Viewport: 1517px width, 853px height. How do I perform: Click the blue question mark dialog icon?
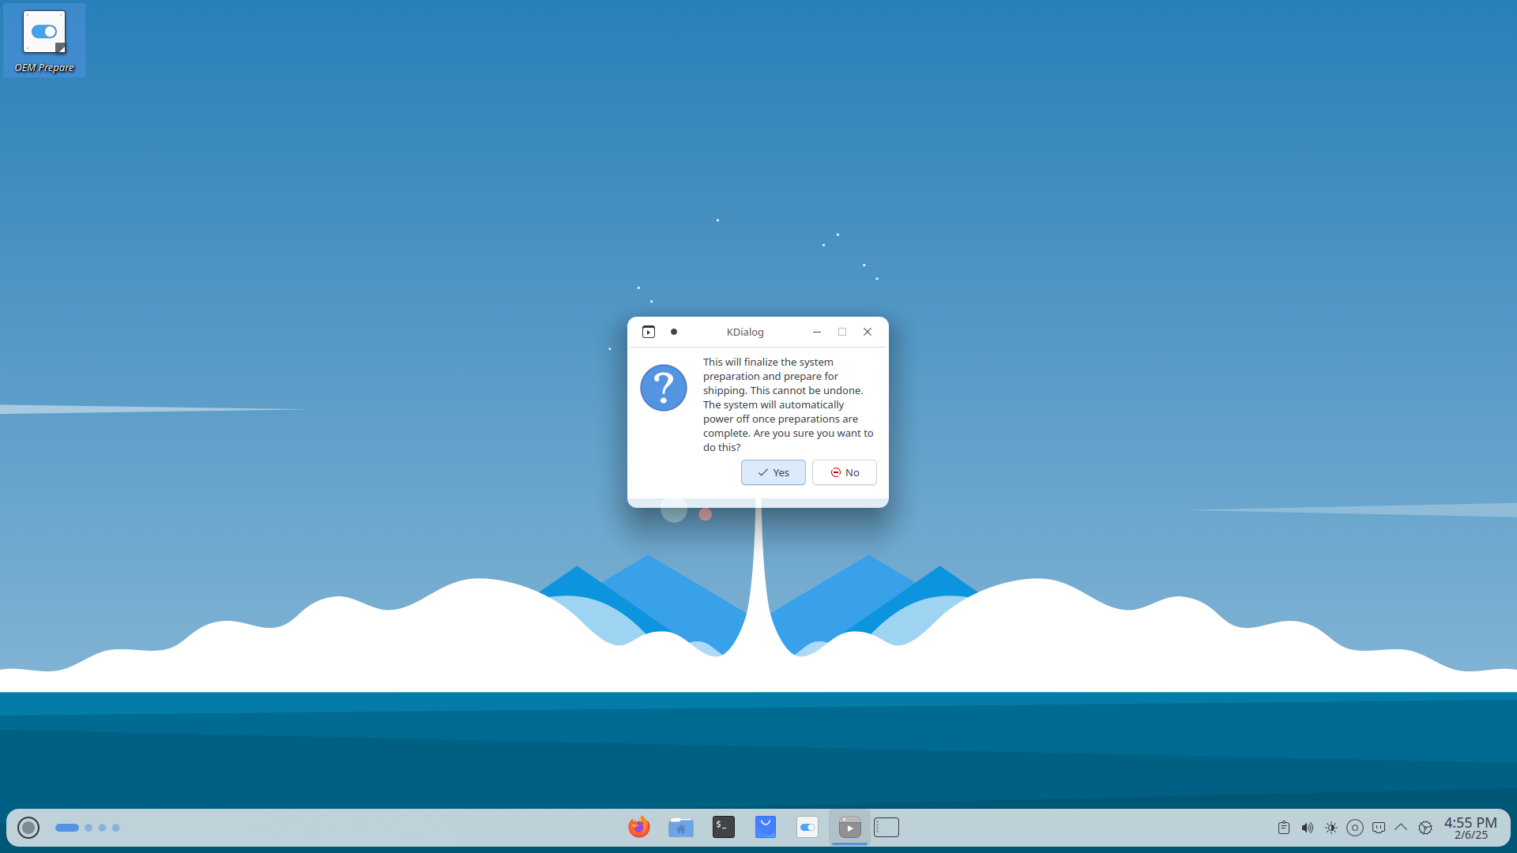click(x=664, y=388)
